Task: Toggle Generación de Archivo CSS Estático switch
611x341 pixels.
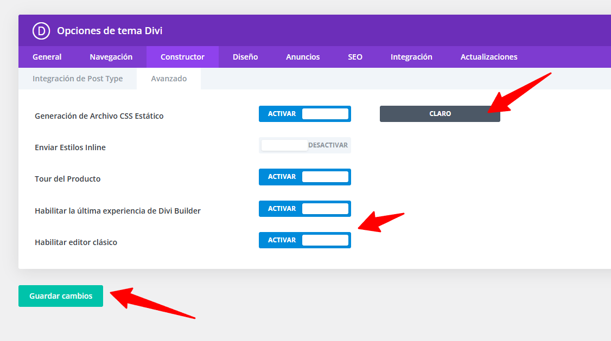Action: point(305,114)
